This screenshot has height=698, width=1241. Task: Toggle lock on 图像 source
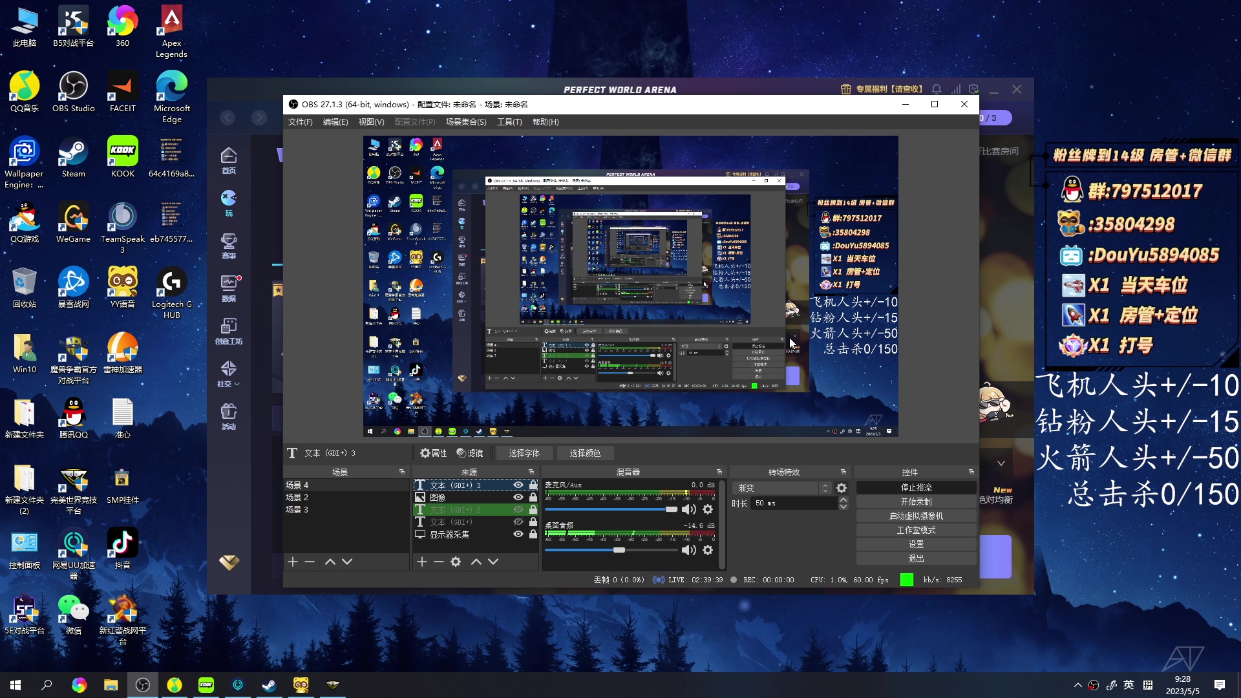533,497
